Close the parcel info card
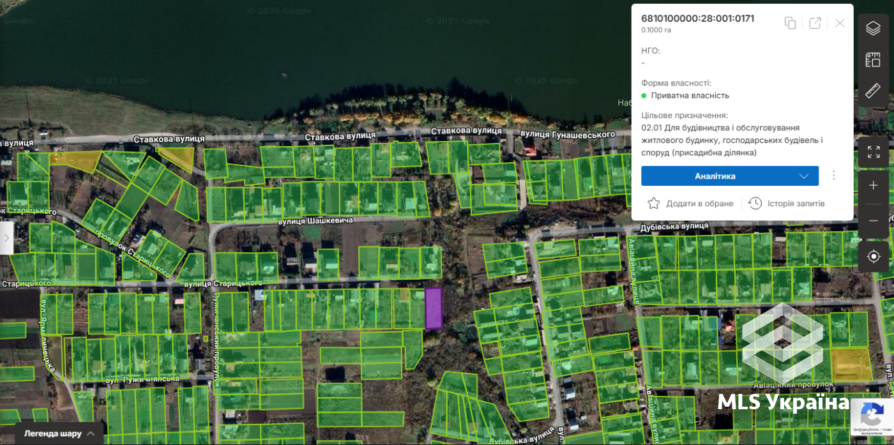Viewport: 894px width, 445px height. (x=840, y=23)
